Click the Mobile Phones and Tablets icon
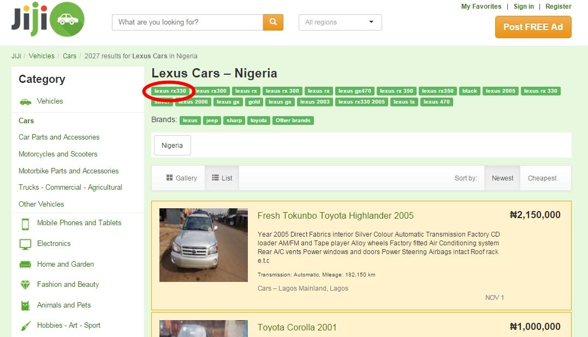 click(25, 224)
